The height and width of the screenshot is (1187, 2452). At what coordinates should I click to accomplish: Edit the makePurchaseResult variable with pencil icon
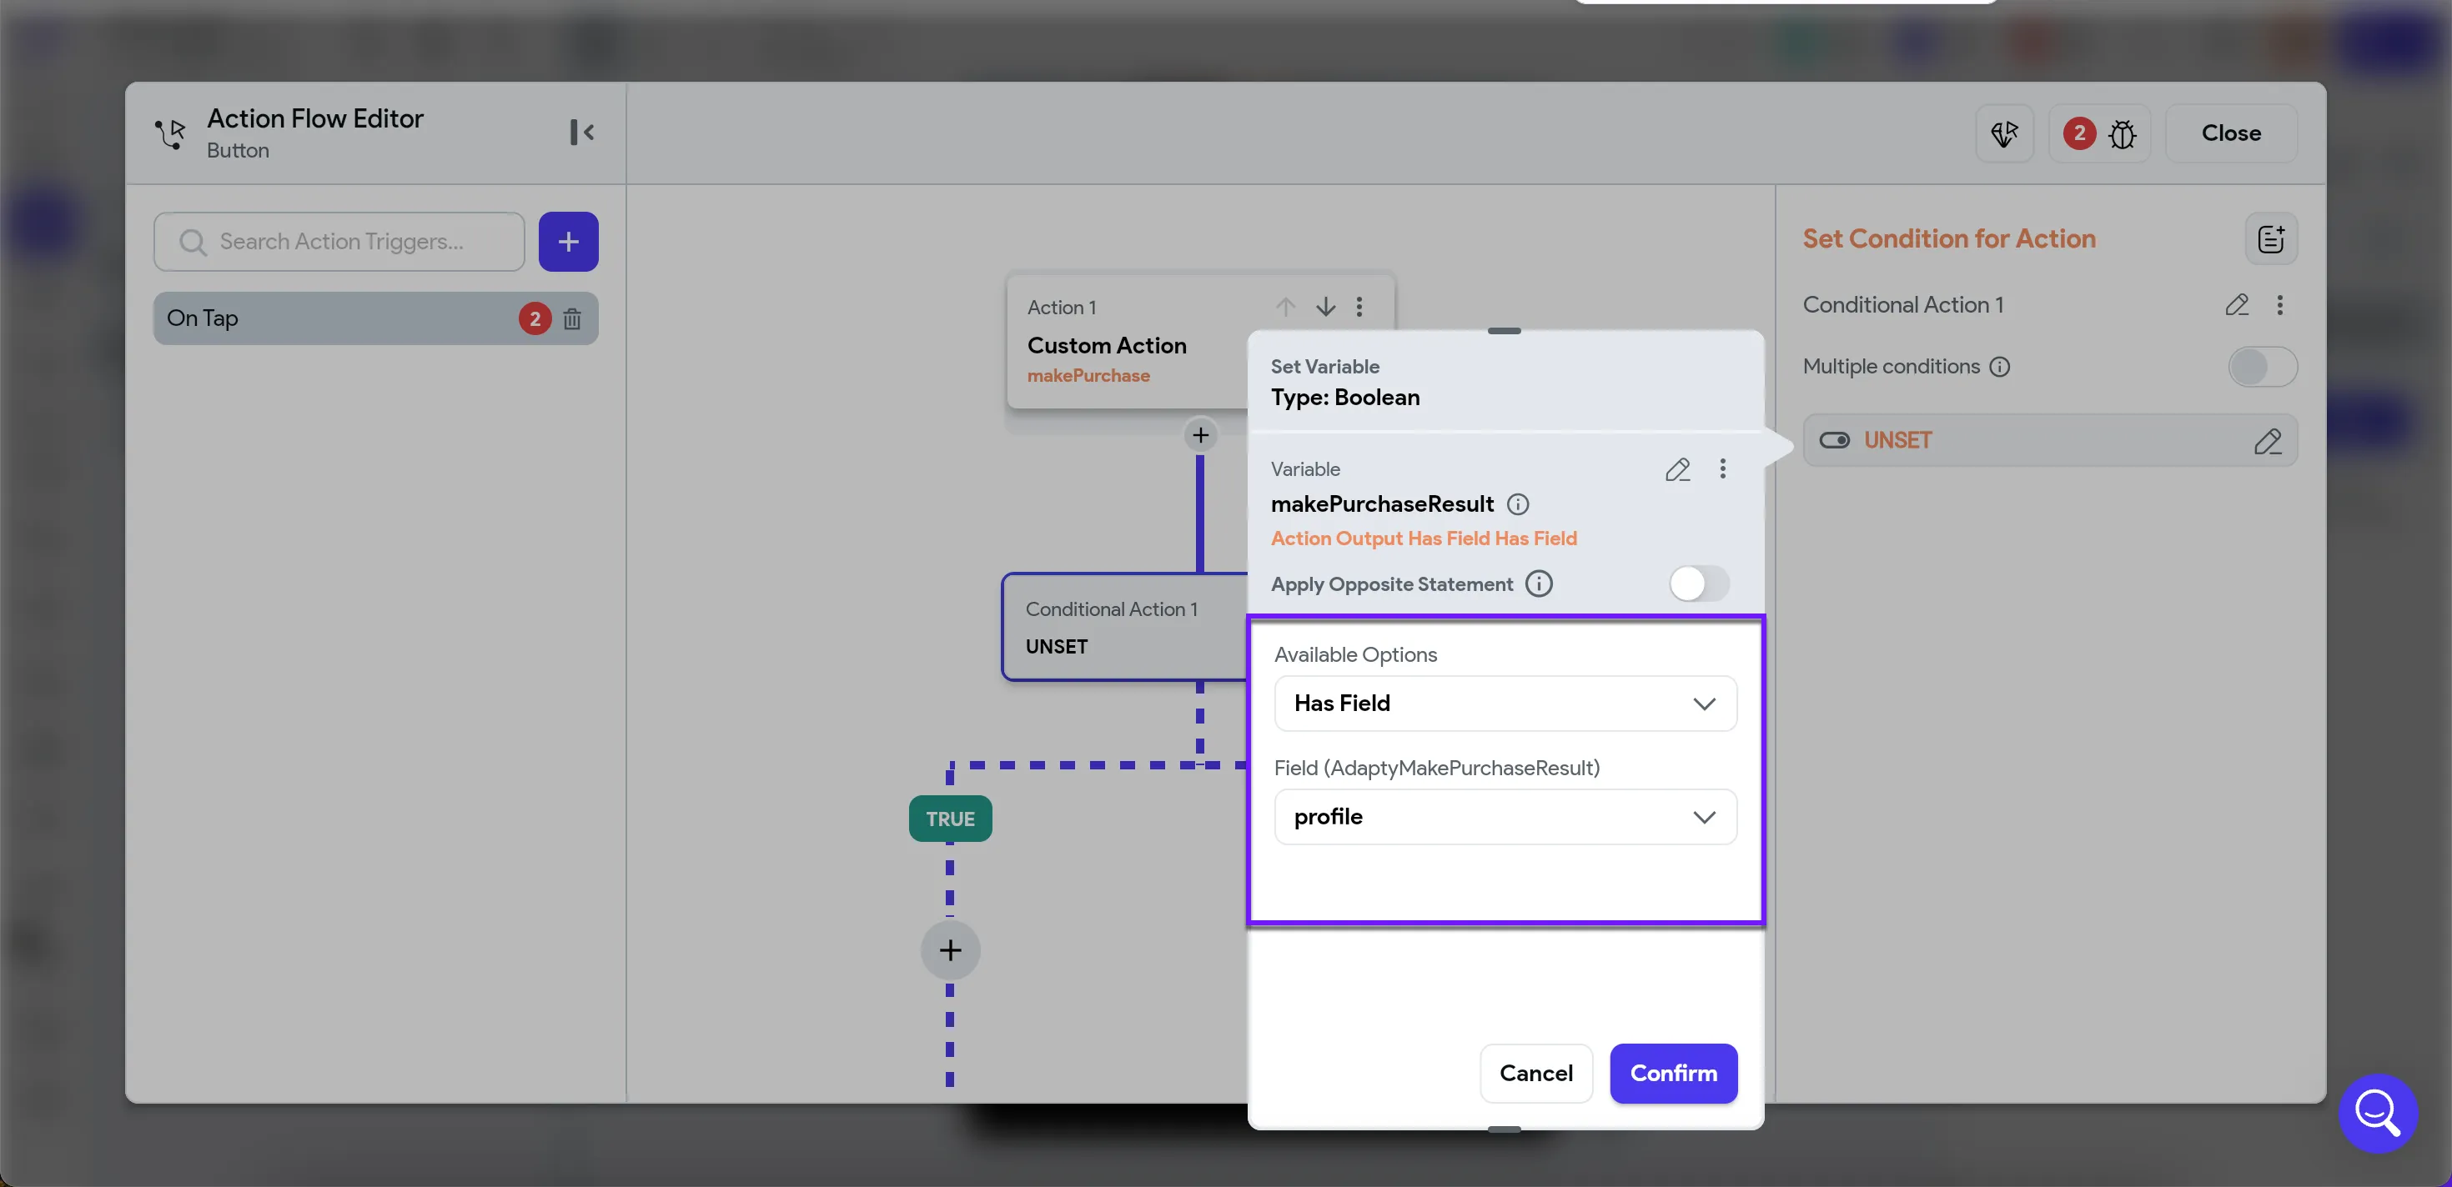tap(1677, 469)
